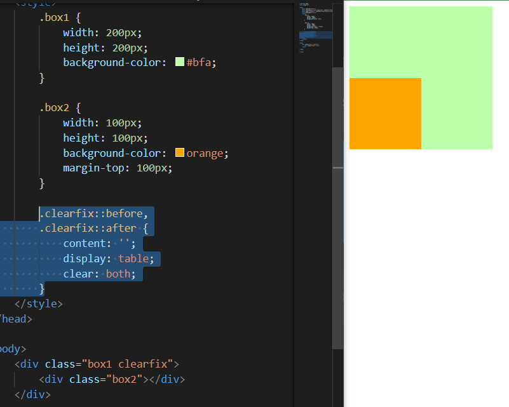This screenshot has width=509, height=407.
Task: Click the code minimap overview
Action: pyautogui.click(x=316, y=28)
